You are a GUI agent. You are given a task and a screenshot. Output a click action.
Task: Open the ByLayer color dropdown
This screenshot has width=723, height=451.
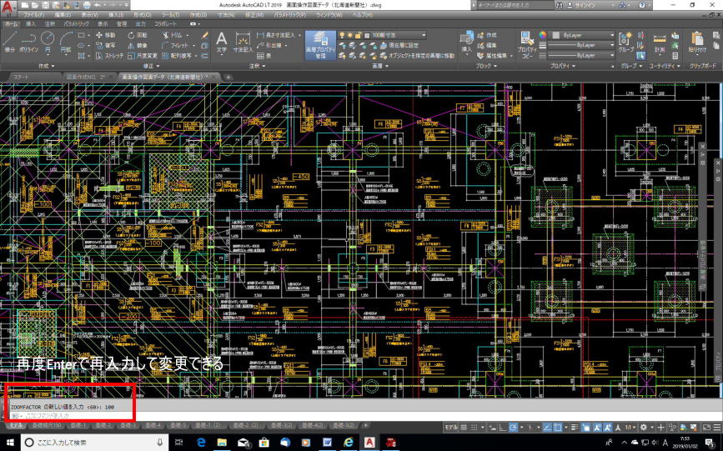tap(583, 35)
